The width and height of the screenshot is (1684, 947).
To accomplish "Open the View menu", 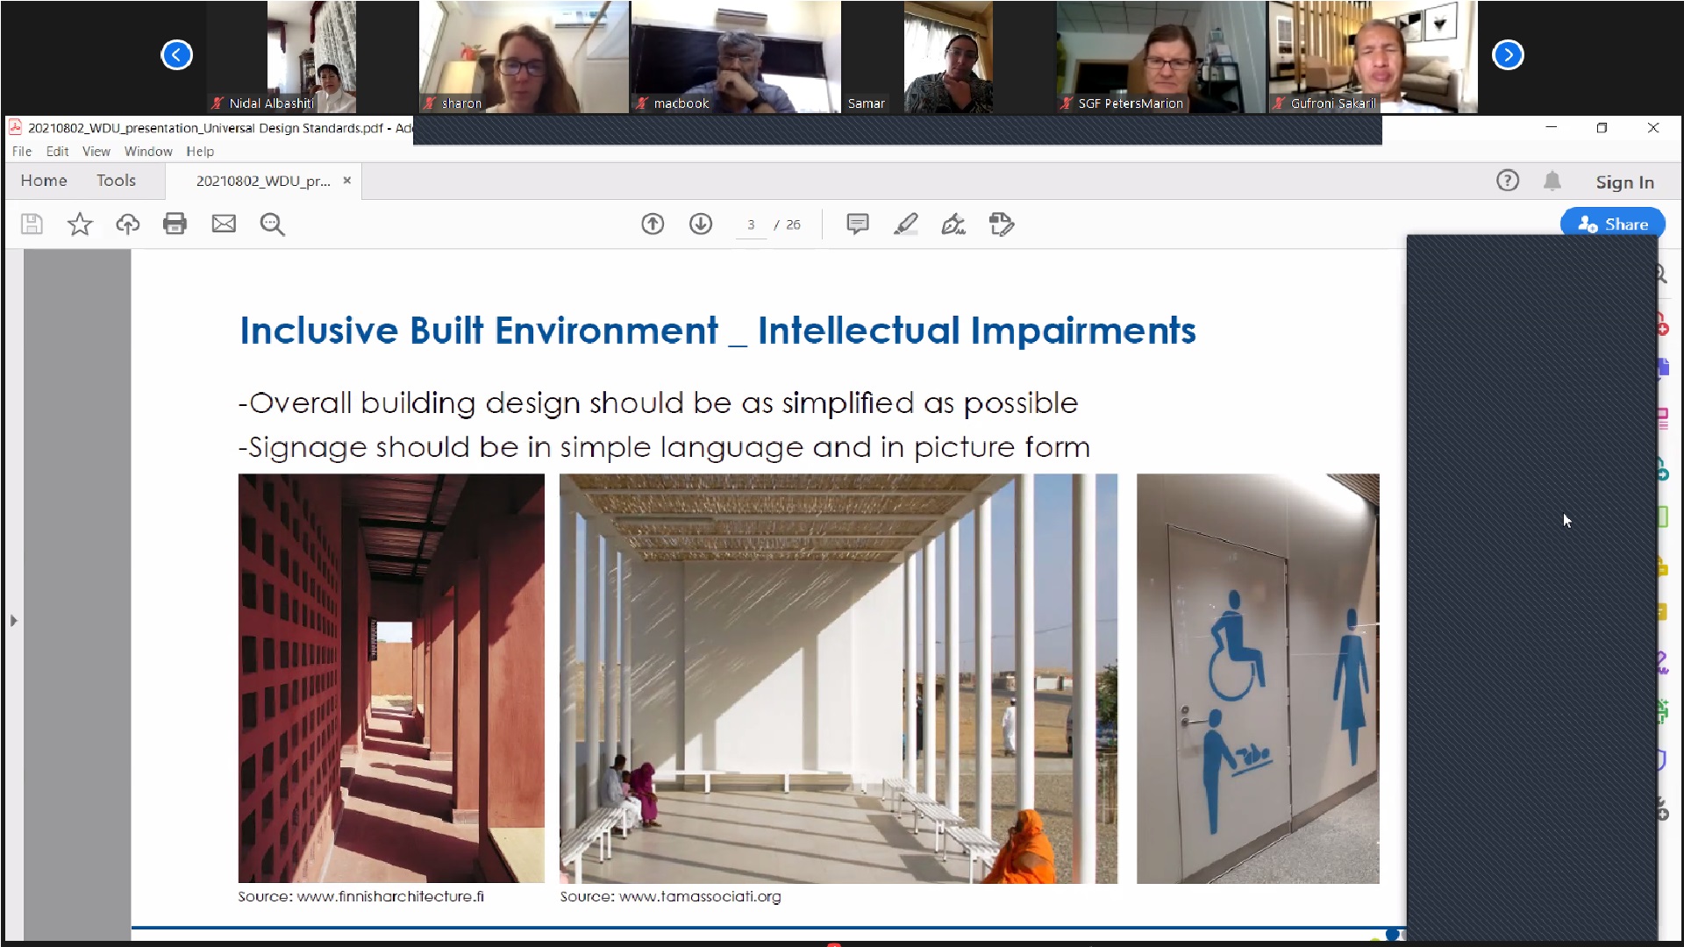I will (x=96, y=152).
